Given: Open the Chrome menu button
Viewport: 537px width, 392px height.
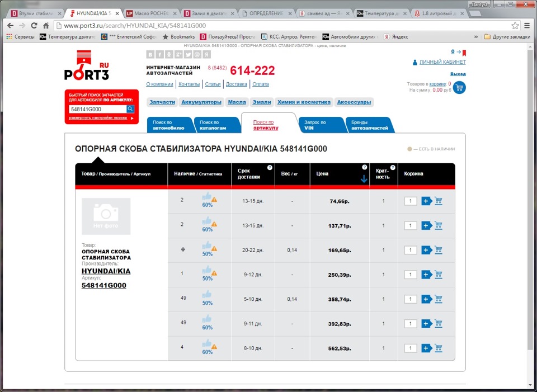Looking at the screenshot, I should coord(527,25).
